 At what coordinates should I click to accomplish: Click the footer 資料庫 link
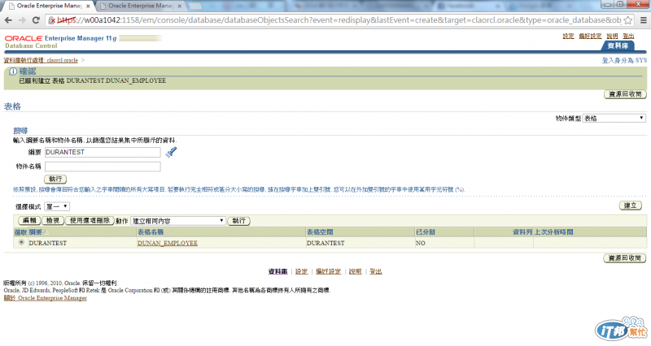(277, 271)
